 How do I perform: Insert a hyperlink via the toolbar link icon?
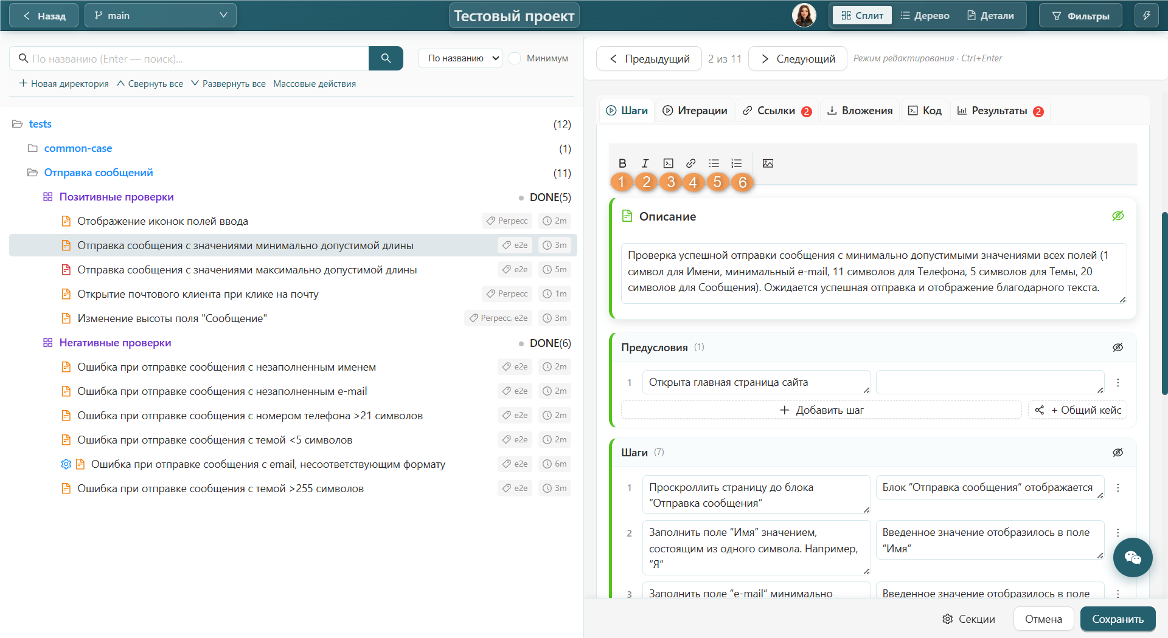click(690, 163)
